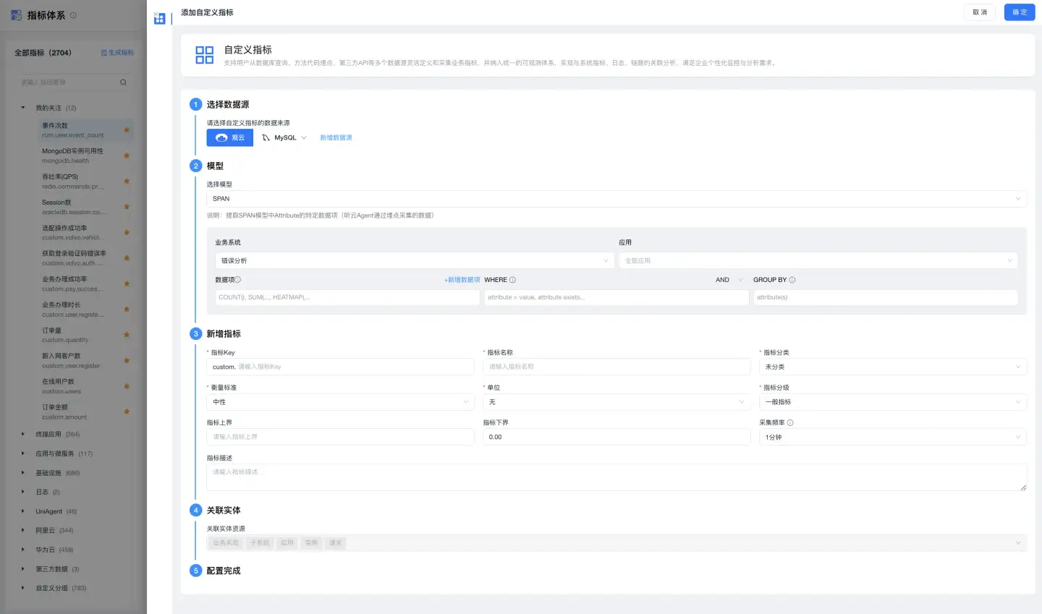This screenshot has width=1042, height=614.
Task: Unfavorite the Session数 metric star
Action: coord(127,207)
